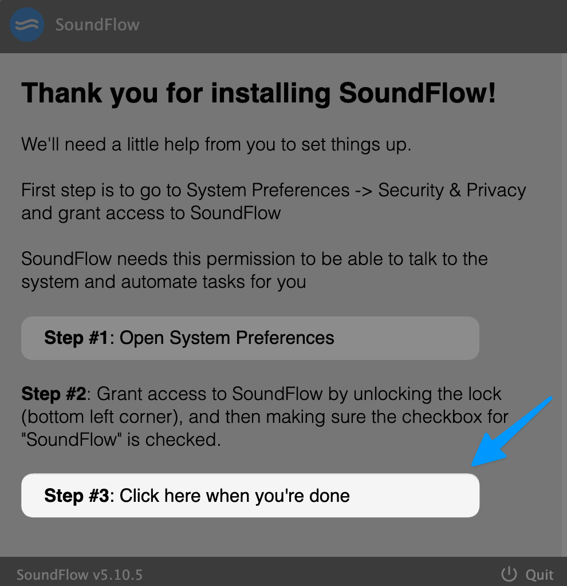
Task: Click the SoundFlow v5.10.5 version label
Action: pyautogui.click(x=79, y=575)
